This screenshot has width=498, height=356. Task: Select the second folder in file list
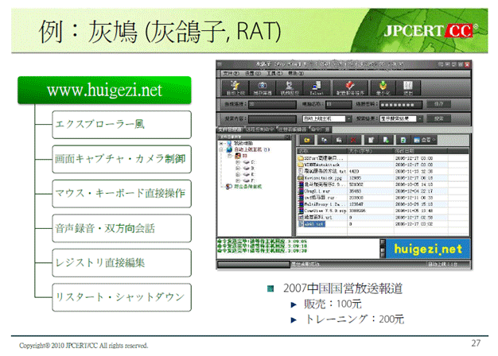[x=383, y=164]
